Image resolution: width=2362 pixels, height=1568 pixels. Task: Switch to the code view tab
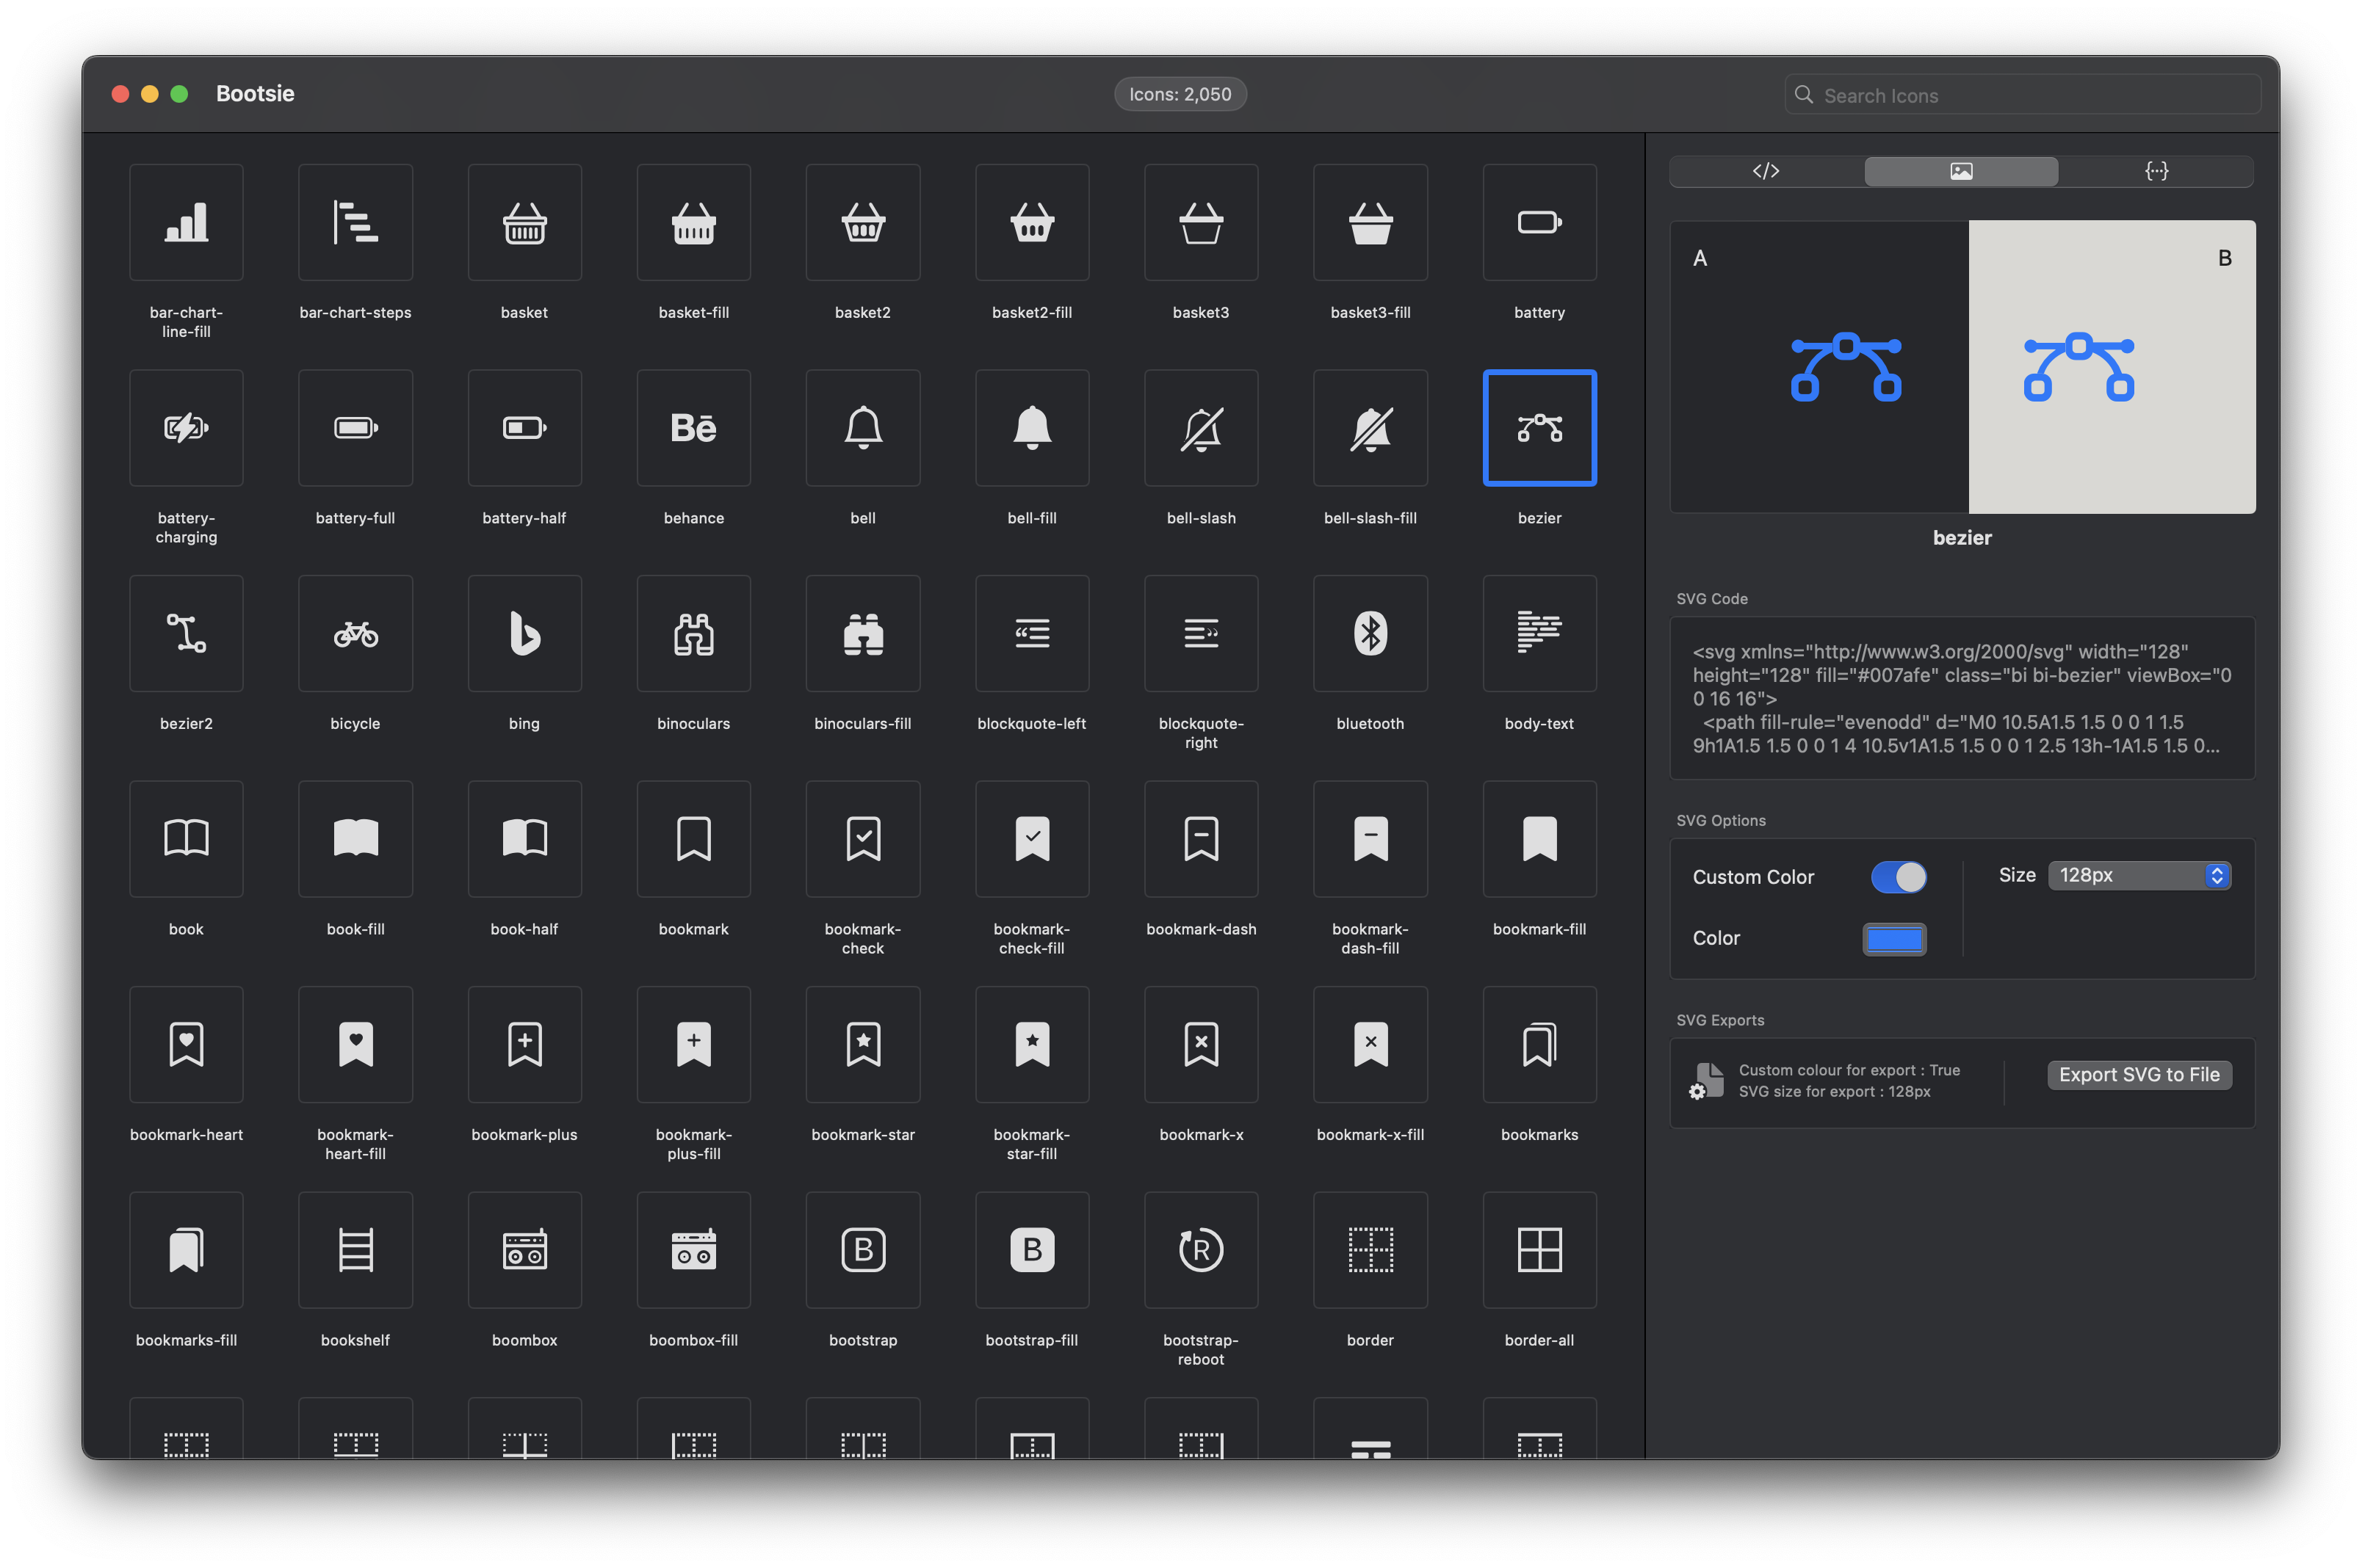coord(1766,171)
